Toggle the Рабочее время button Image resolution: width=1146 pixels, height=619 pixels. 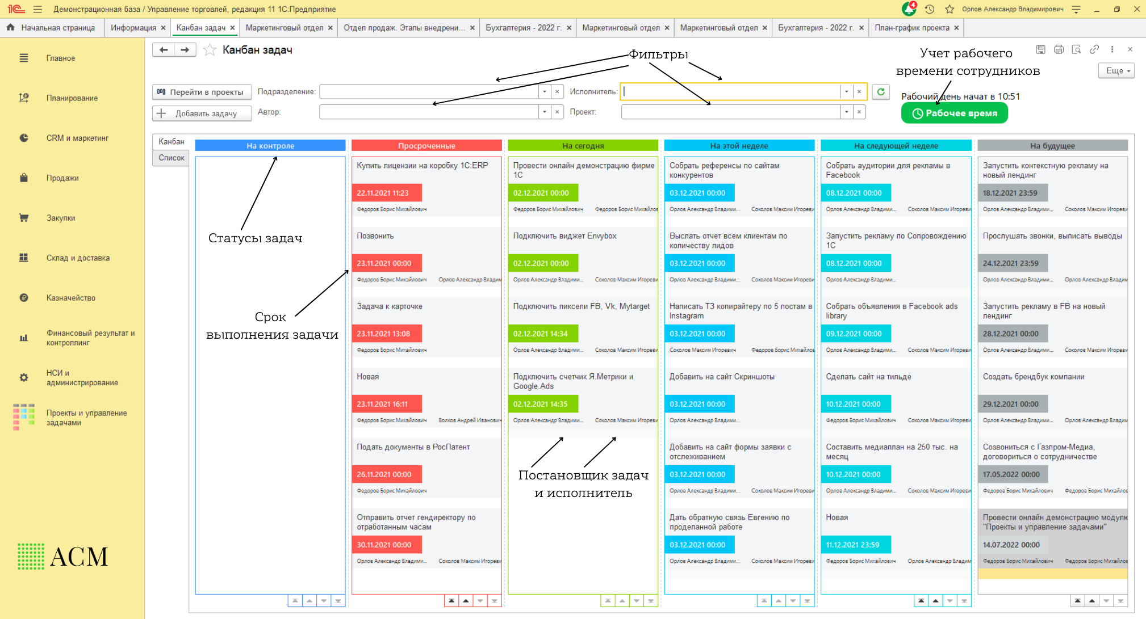(954, 113)
